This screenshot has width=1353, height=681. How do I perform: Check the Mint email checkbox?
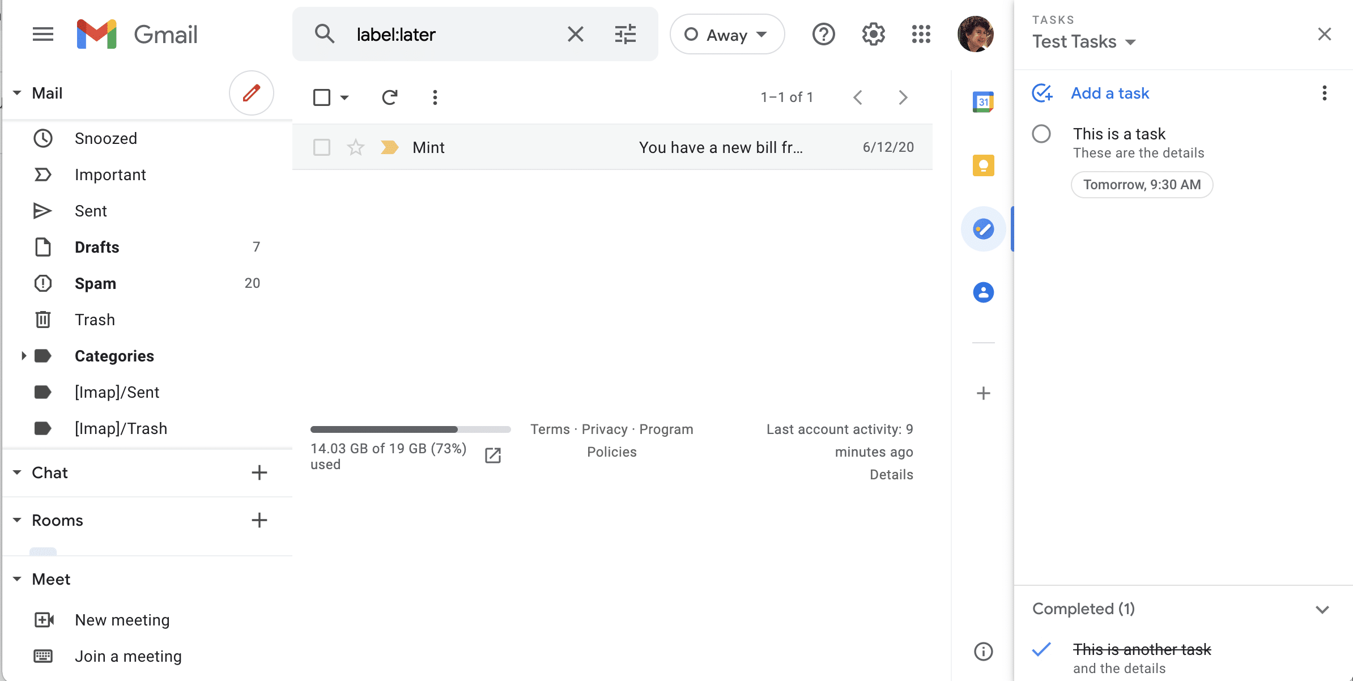322,147
